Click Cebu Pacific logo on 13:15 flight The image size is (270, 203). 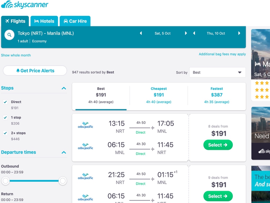point(85,125)
